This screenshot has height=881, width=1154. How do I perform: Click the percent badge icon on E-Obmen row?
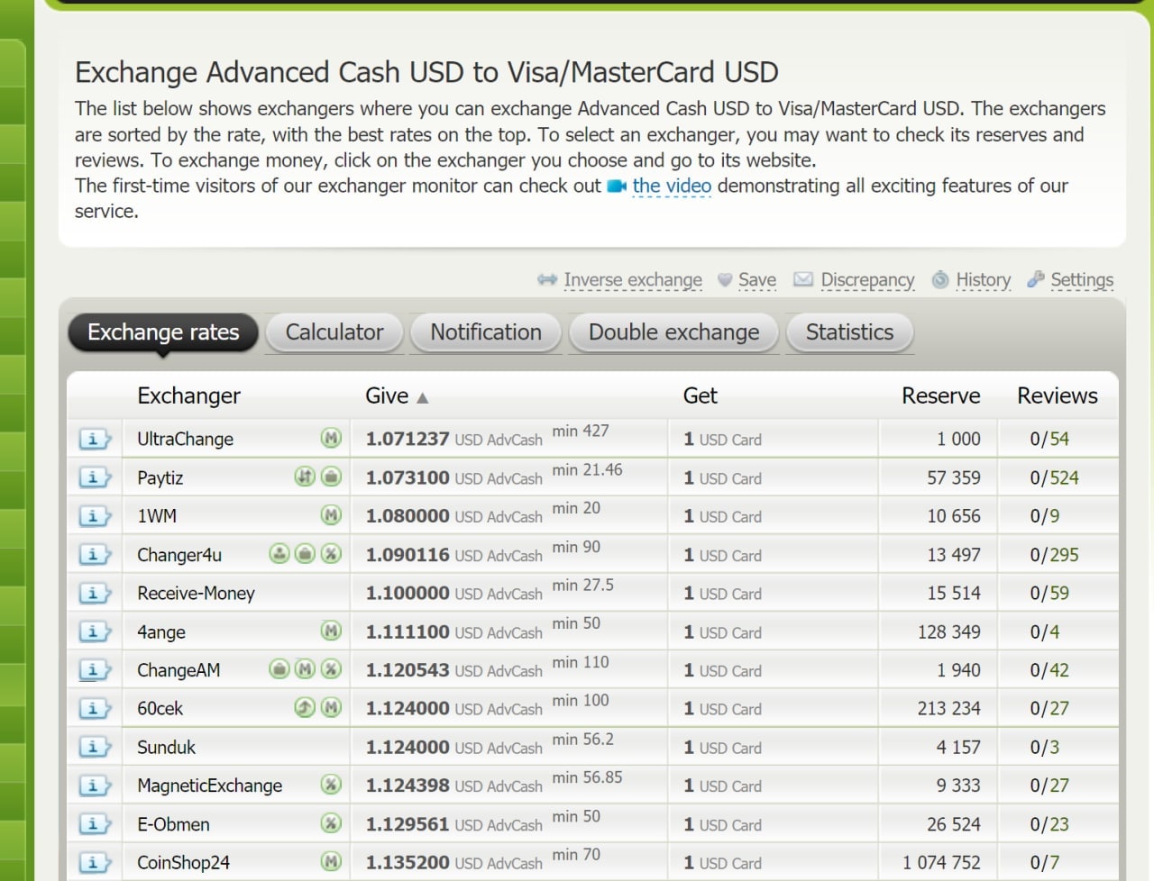coord(331,823)
